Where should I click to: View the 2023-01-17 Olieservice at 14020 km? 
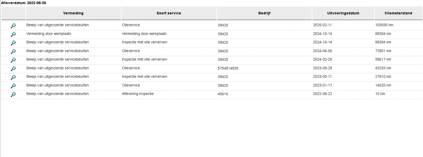(13, 86)
